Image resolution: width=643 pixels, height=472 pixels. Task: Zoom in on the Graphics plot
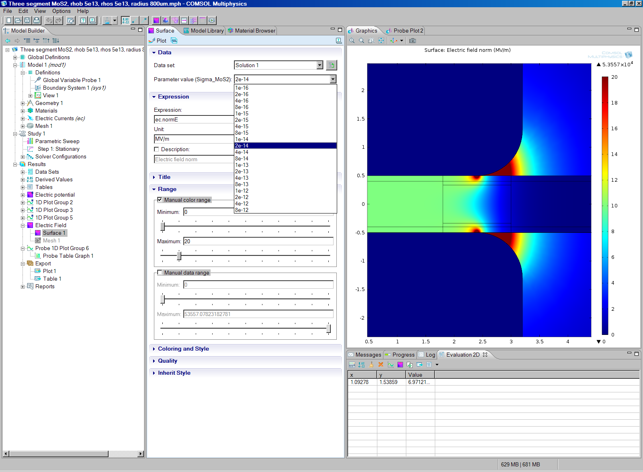[x=352, y=41]
